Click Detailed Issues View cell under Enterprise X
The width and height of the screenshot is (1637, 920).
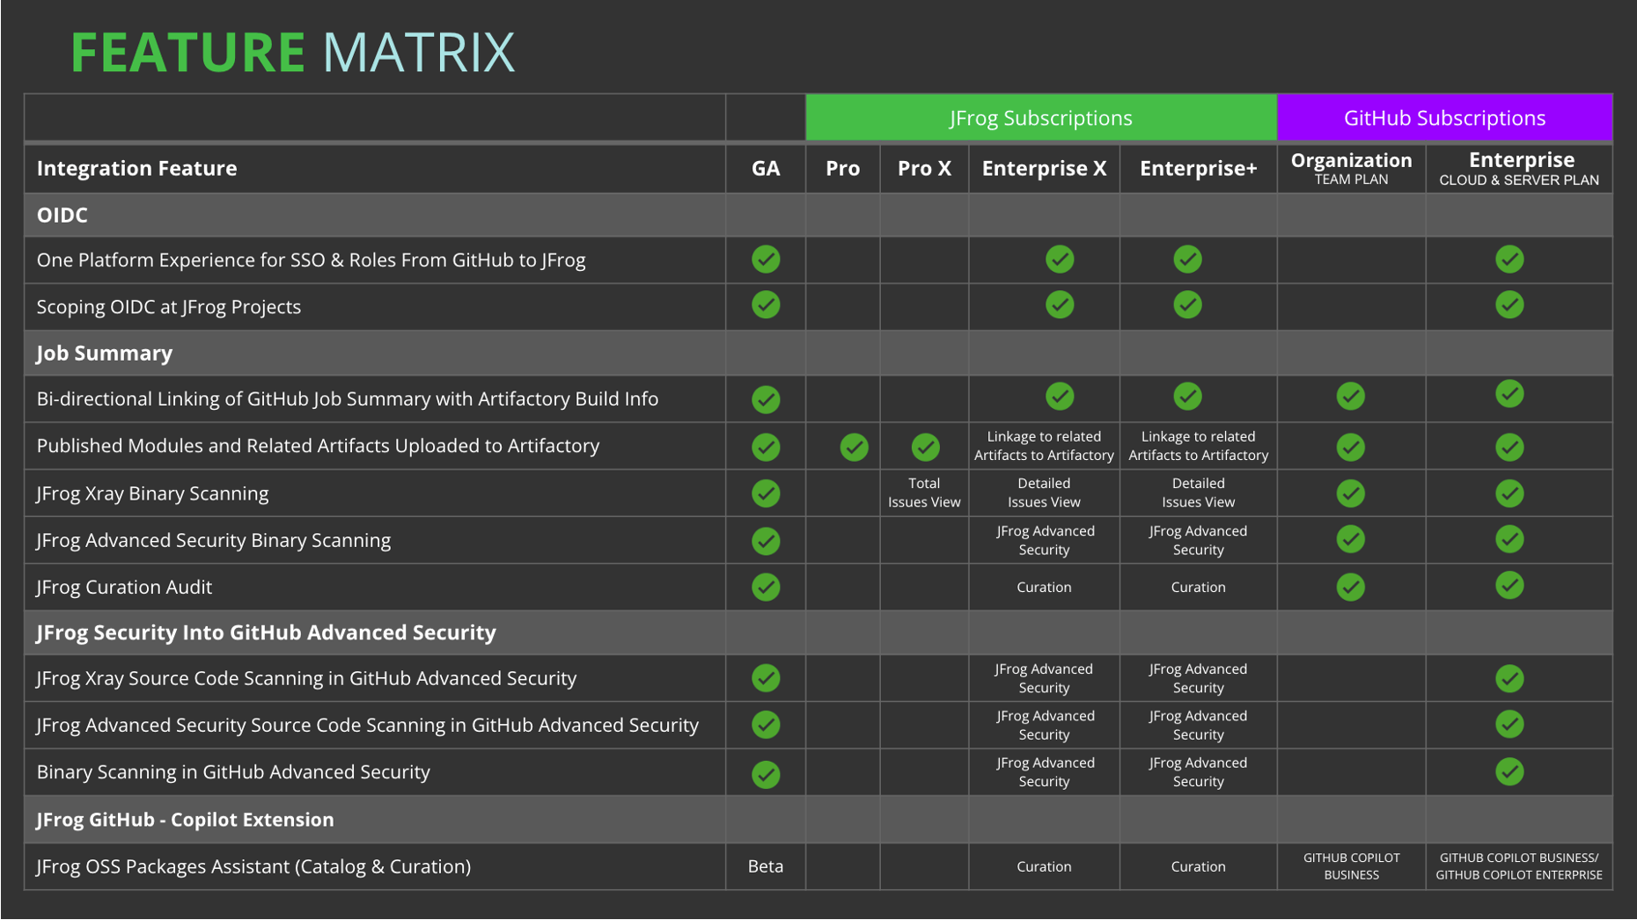point(1044,493)
